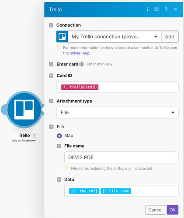Click the 12. the_pdf[ mapped tag
184x218 pixels.
tap(84, 191)
